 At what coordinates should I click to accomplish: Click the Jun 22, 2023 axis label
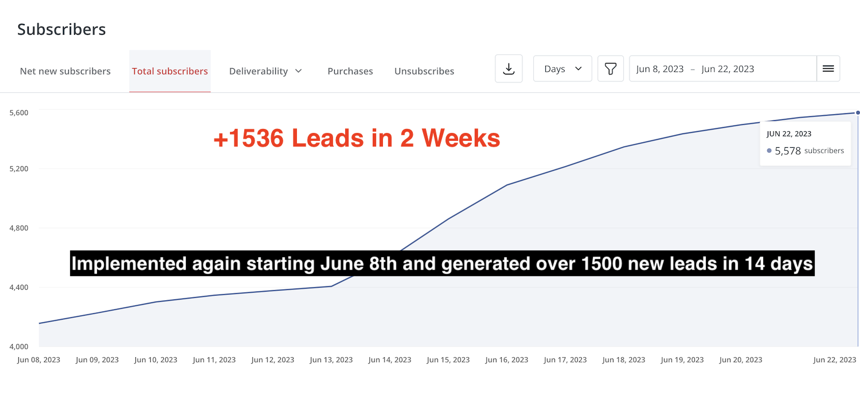(835, 360)
